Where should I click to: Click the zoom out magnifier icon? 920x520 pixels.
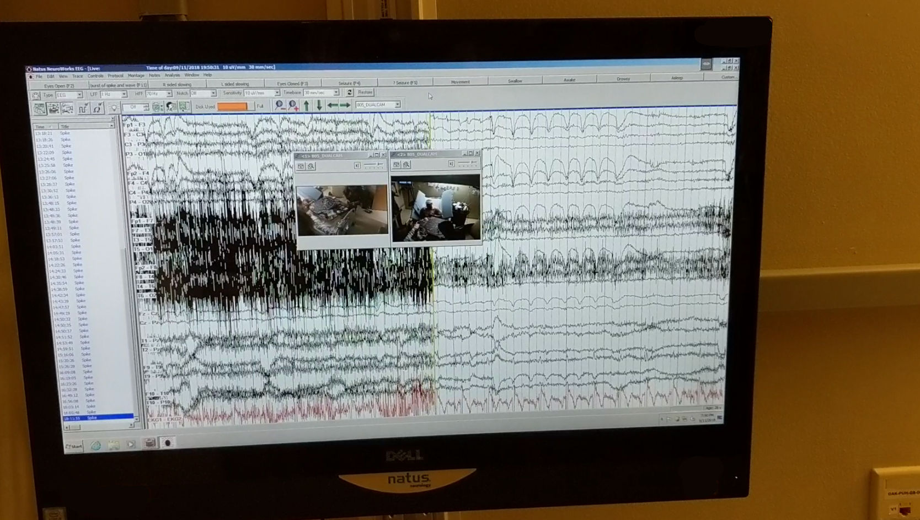[x=280, y=105]
